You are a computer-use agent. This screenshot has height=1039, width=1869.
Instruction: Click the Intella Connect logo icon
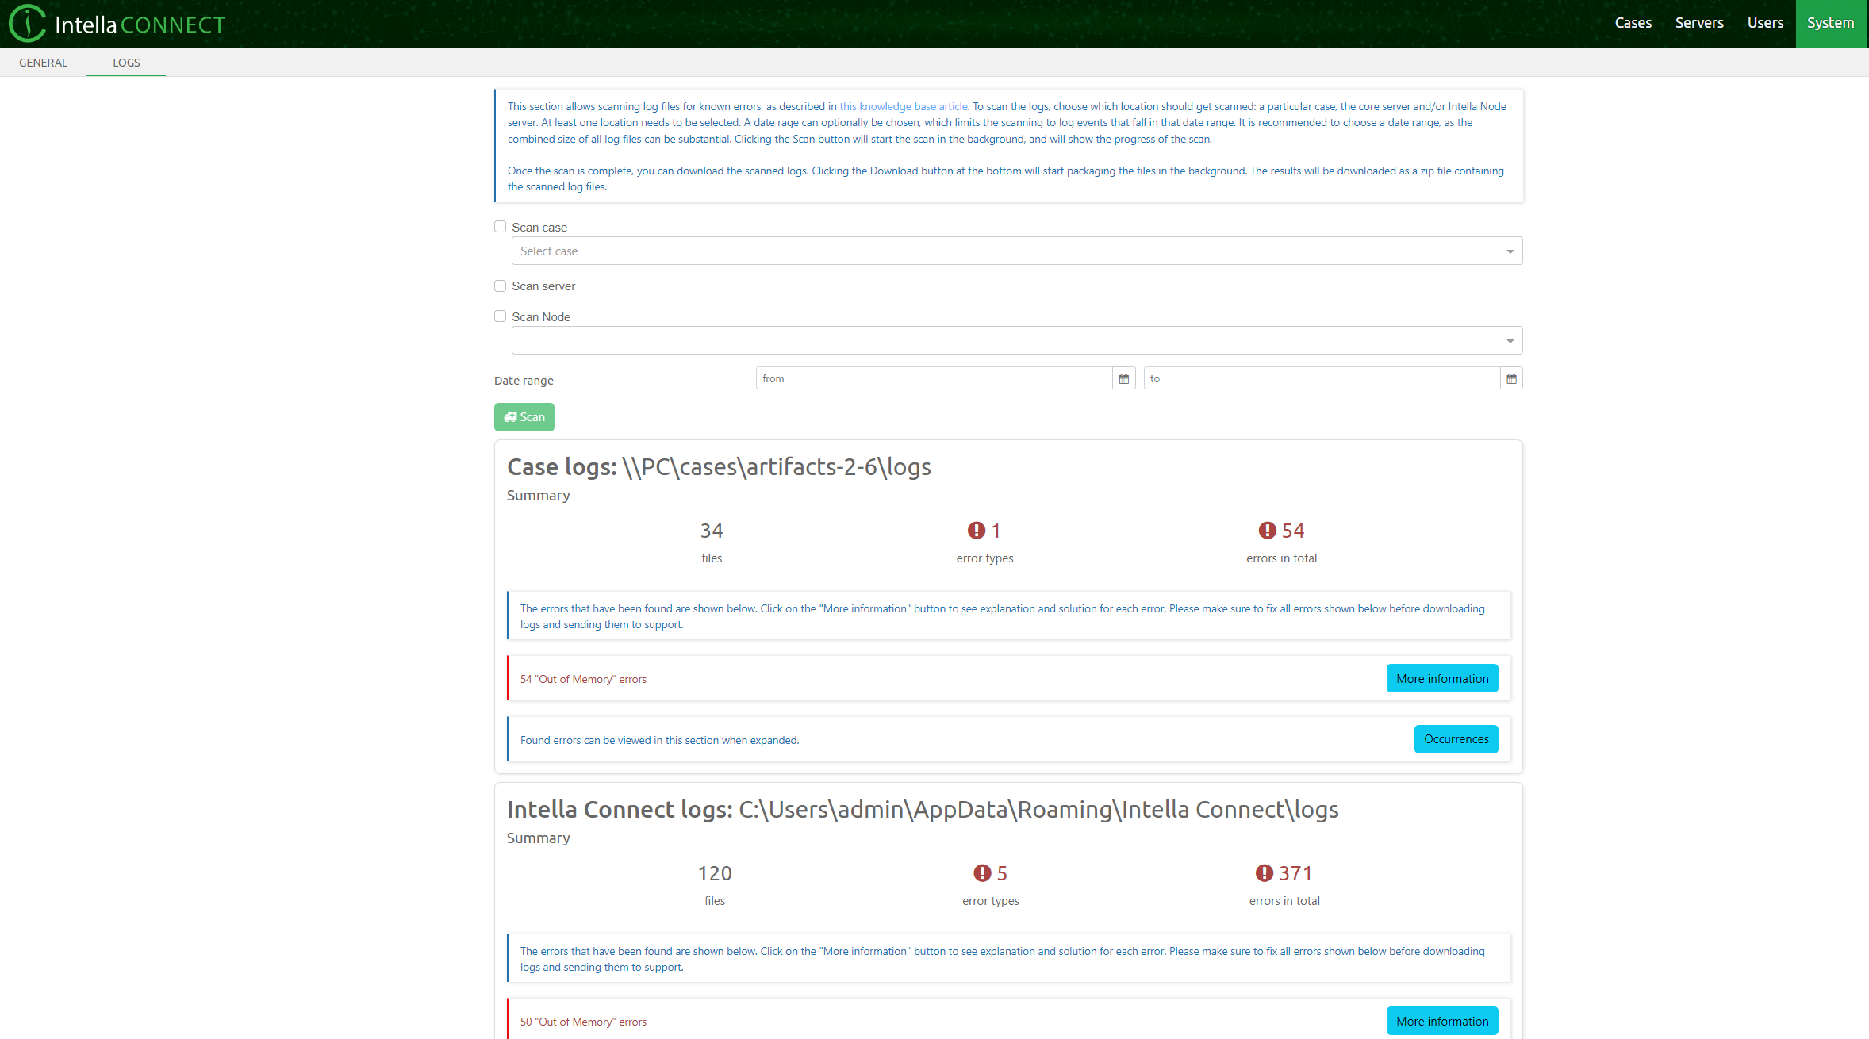pyautogui.click(x=27, y=23)
